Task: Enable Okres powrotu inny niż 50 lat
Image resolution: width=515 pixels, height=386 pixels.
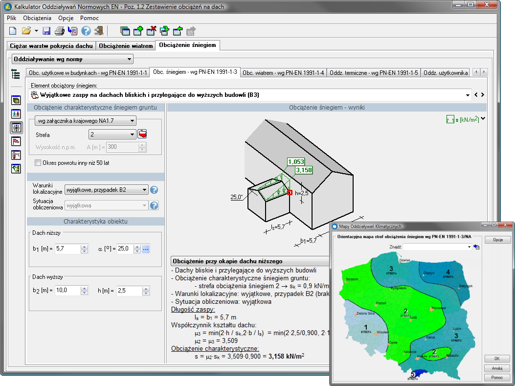Action: tap(38, 162)
